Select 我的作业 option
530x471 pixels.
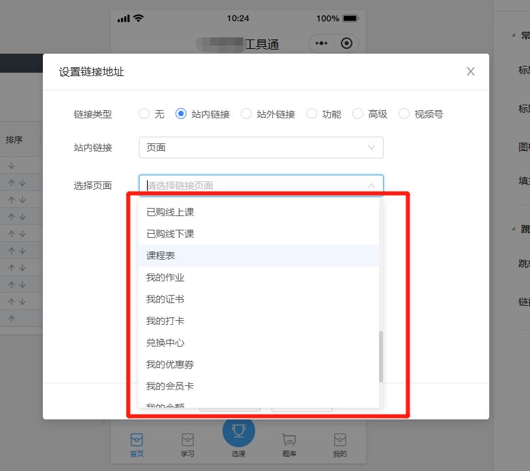(259, 277)
